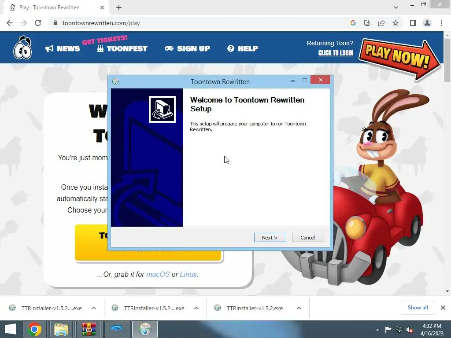Open the tab search dropdown arrow
Image resolution: width=451 pixels, height=338 pixels.
pyautogui.click(x=396, y=7)
